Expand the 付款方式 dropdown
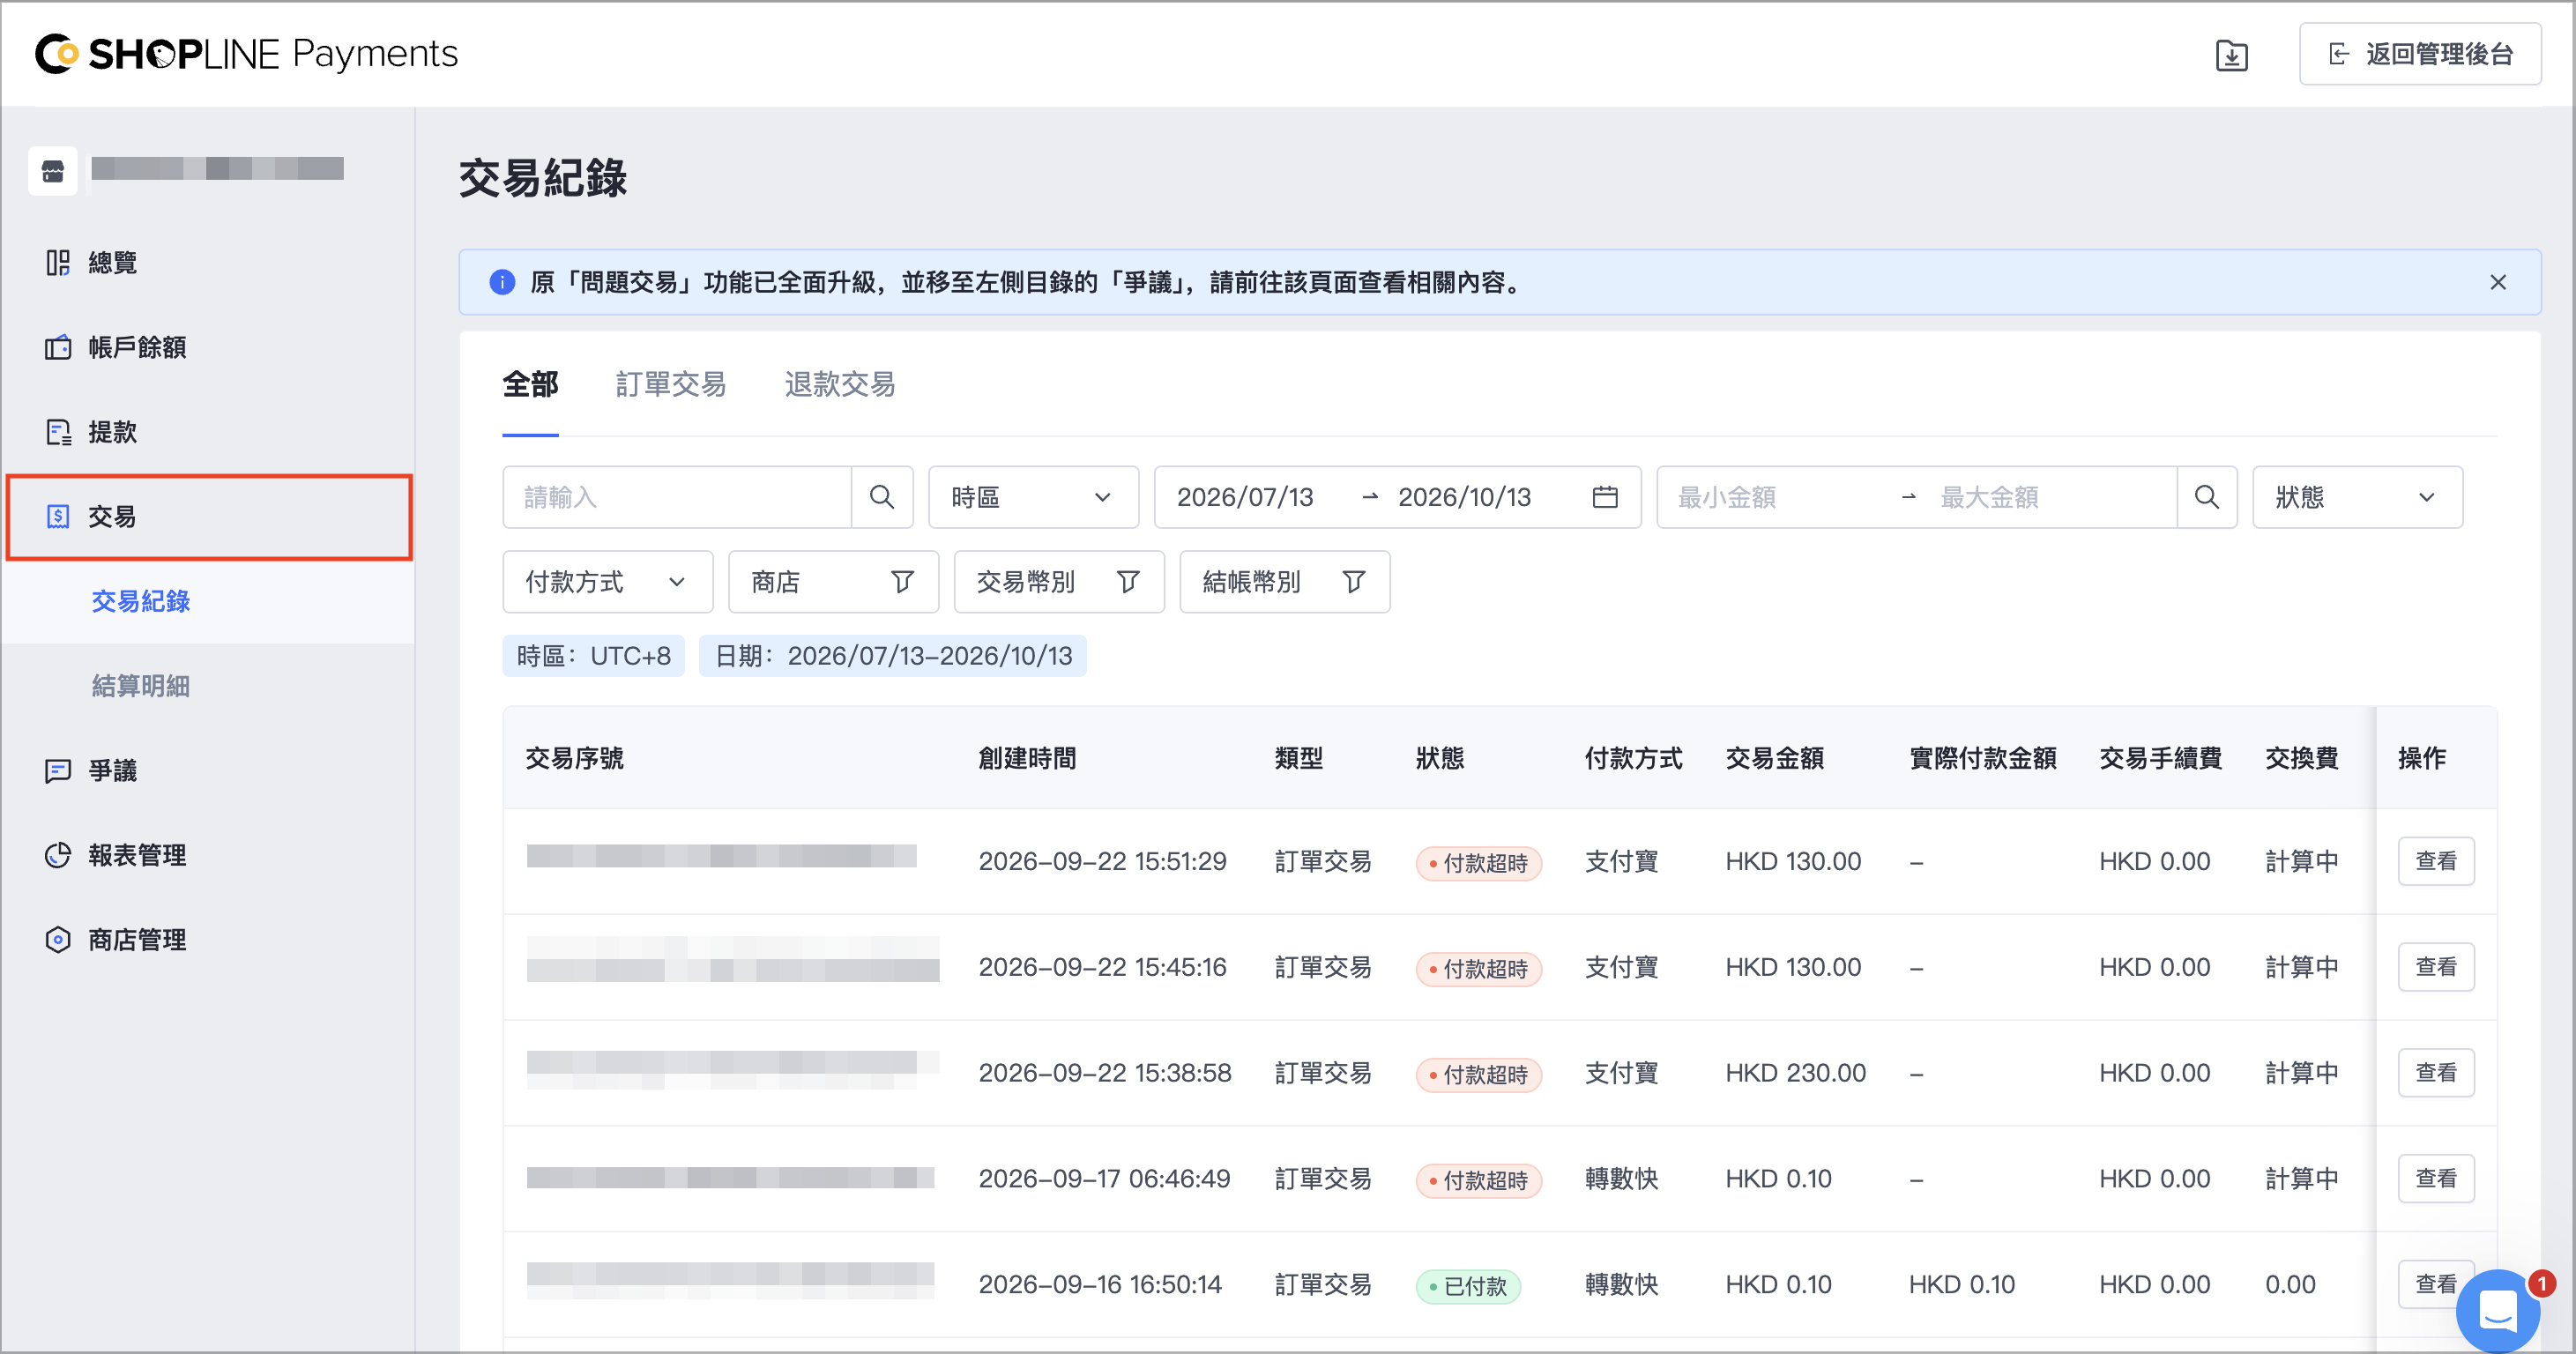This screenshot has width=2576, height=1354. coord(607,582)
